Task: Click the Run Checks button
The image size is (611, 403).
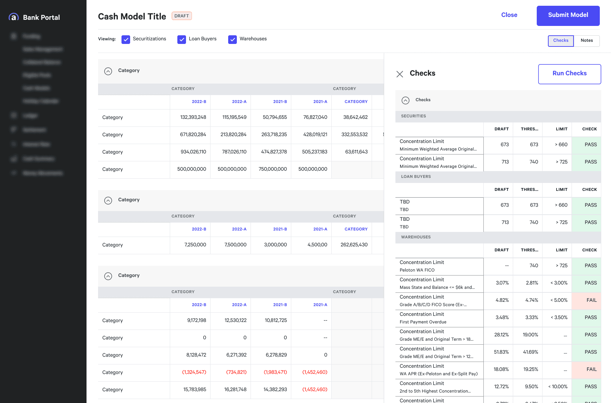Action: [570, 74]
